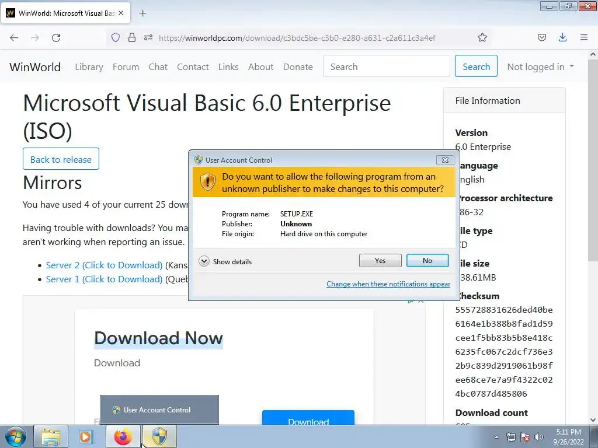The image size is (598, 448).
Task: Click the 'Download count' label
Action: [491, 412]
